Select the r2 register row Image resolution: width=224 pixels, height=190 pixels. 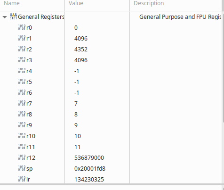point(111,50)
